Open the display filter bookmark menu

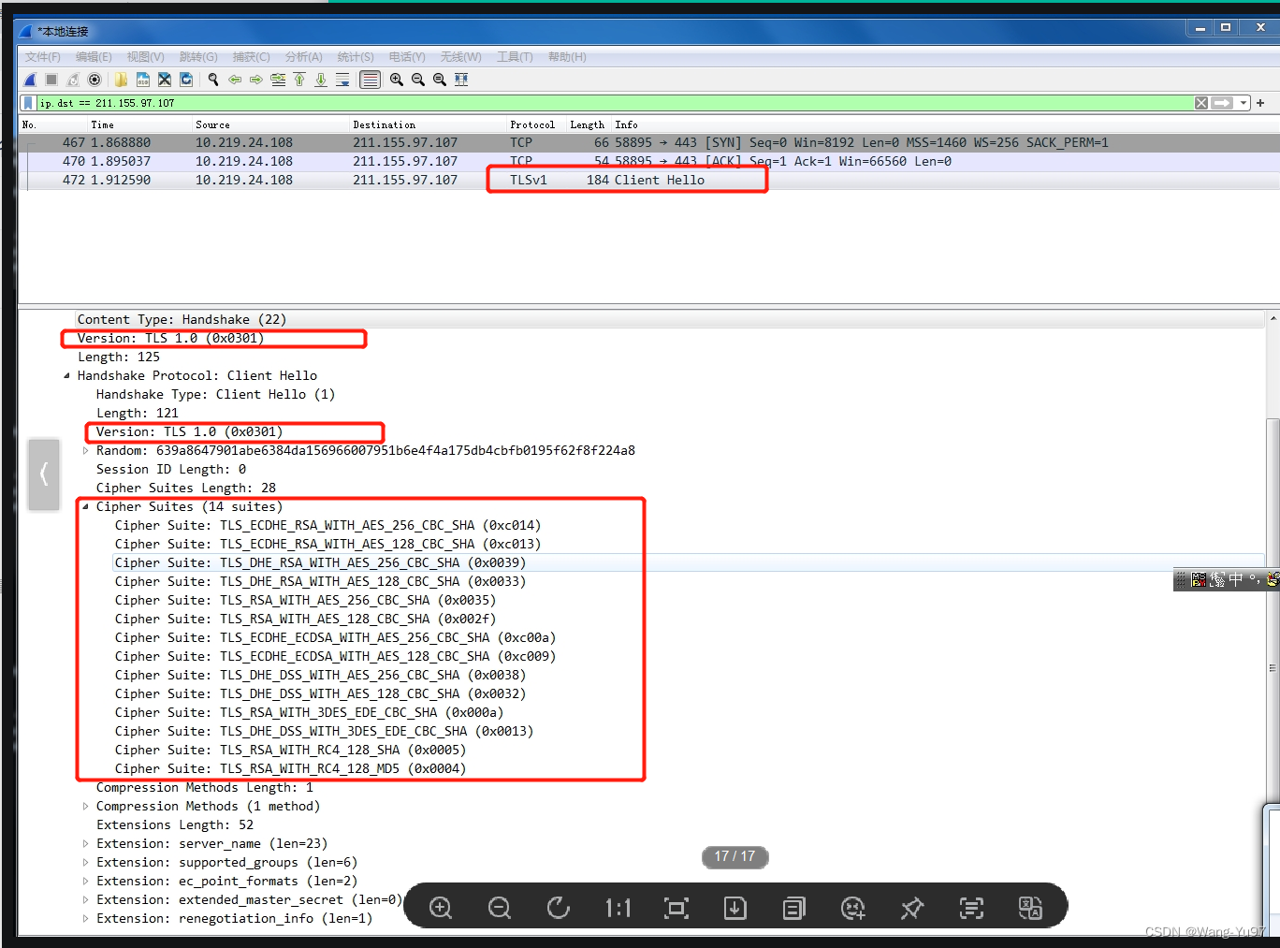pos(28,103)
